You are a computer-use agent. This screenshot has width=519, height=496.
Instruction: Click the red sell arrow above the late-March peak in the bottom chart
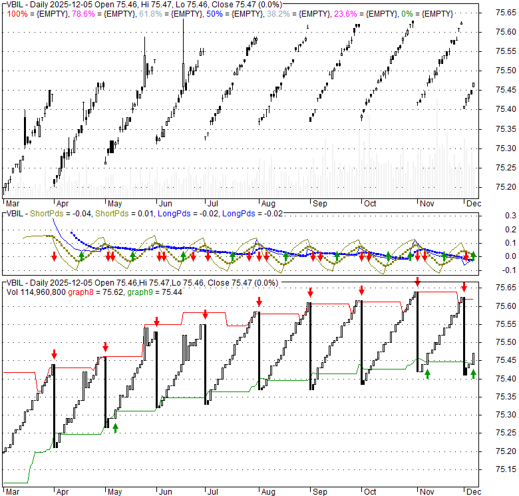coord(54,350)
